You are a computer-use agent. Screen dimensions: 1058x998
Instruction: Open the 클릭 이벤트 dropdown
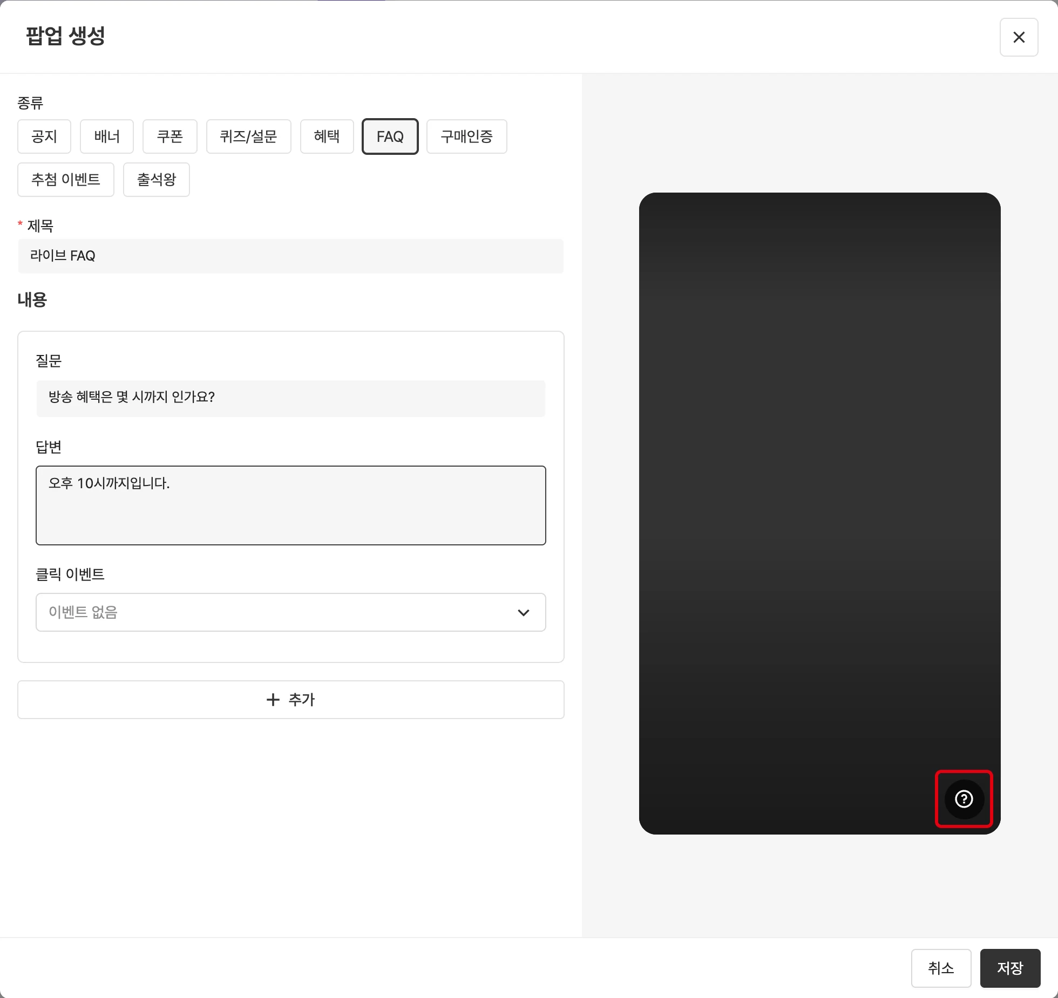[291, 612]
